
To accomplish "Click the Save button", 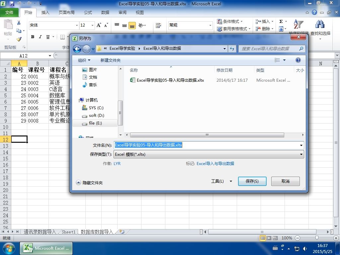I will tap(252, 181).
